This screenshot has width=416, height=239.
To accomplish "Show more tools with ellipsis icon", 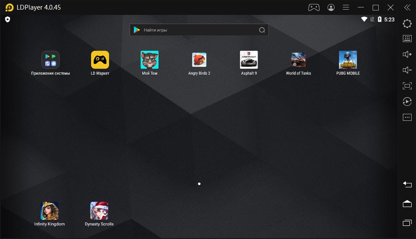I will pos(407,117).
